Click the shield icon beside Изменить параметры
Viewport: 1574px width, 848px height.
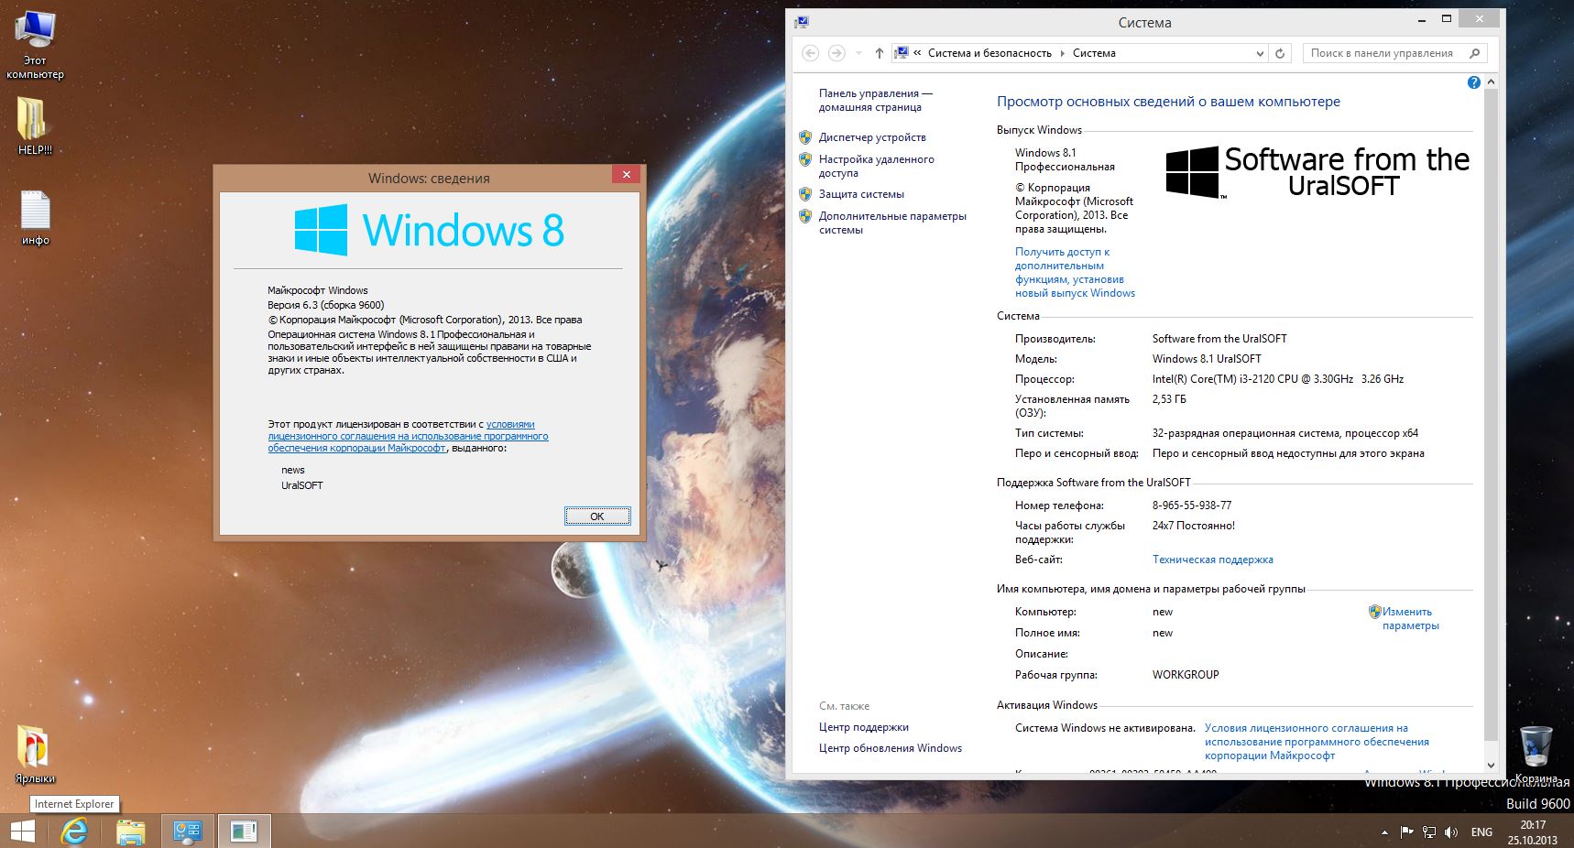[x=1374, y=612]
